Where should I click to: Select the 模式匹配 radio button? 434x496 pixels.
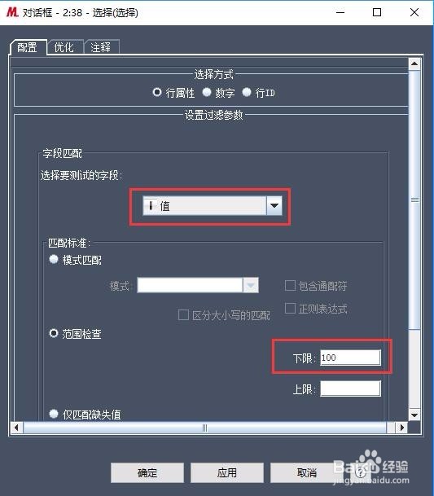pos(54,259)
